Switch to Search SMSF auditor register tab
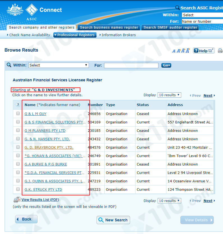Image resolution: width=223 pixels, height=234 pixels. pos(170,27)
